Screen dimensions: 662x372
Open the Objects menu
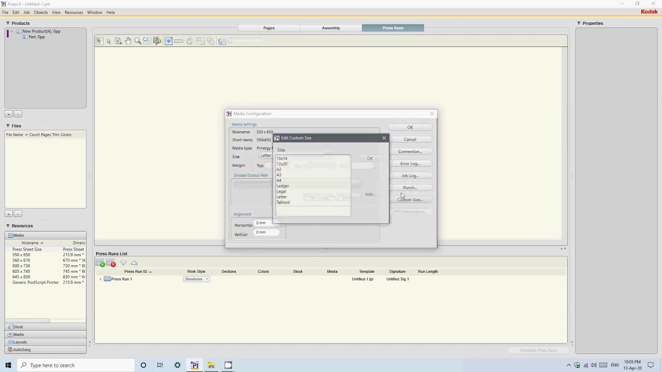pos(41,12)
